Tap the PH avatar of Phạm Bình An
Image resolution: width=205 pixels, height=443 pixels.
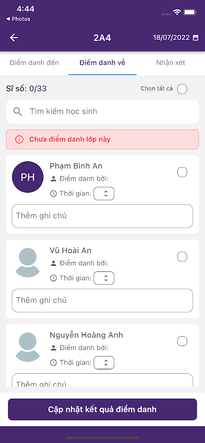click(28, 177)
